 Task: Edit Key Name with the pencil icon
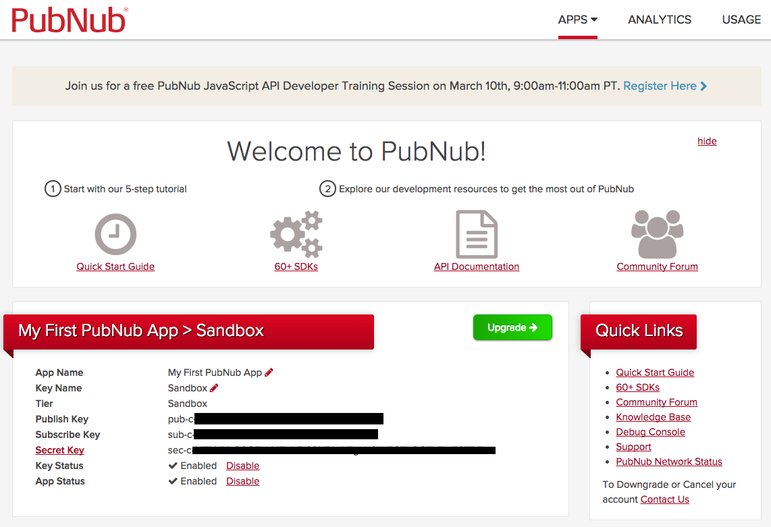click(215, 388)
